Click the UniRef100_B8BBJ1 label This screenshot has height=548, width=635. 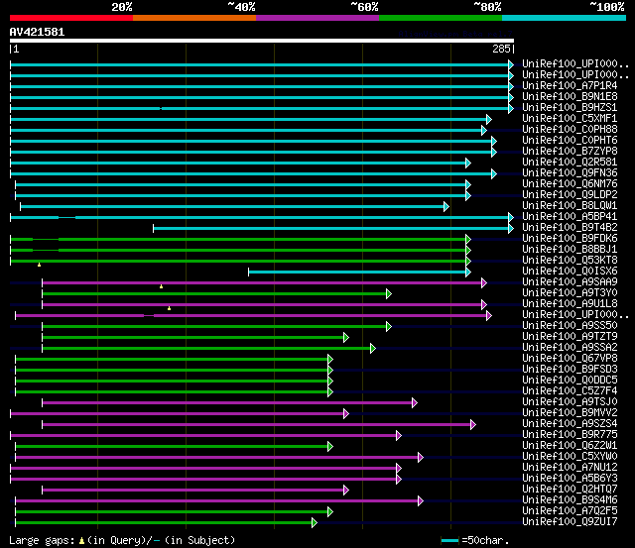coord(570,250)
